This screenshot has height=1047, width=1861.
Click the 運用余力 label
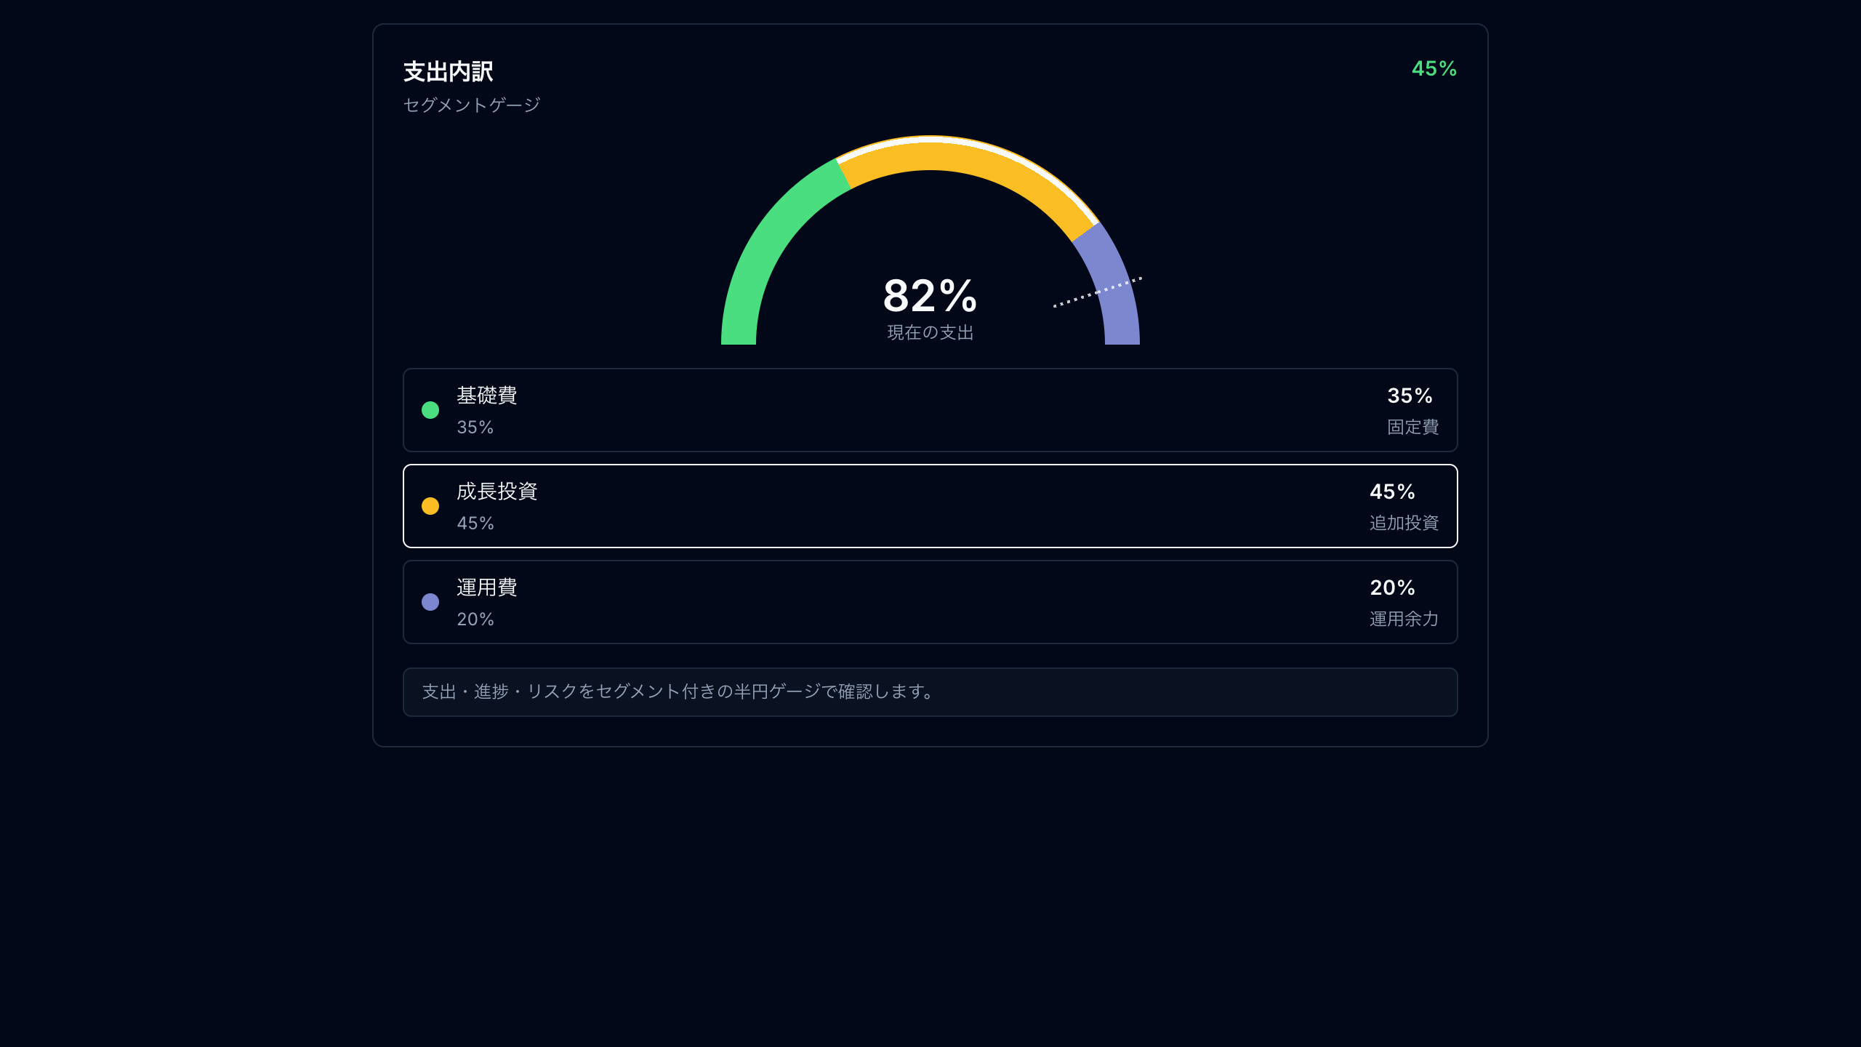(x=1404, y=619)
